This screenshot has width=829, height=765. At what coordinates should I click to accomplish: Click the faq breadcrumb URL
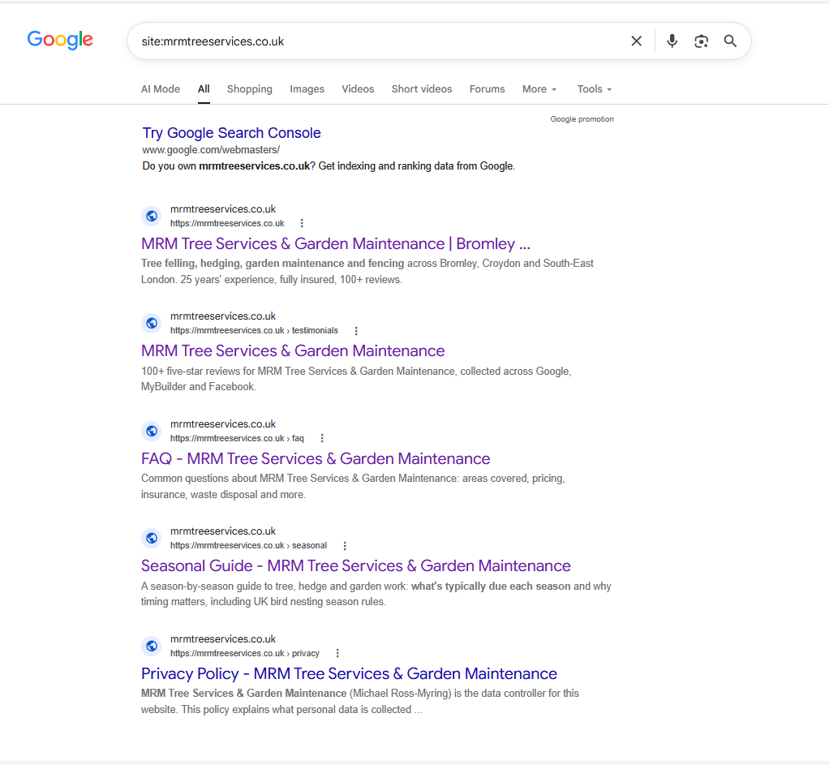[x=238, y=438]
